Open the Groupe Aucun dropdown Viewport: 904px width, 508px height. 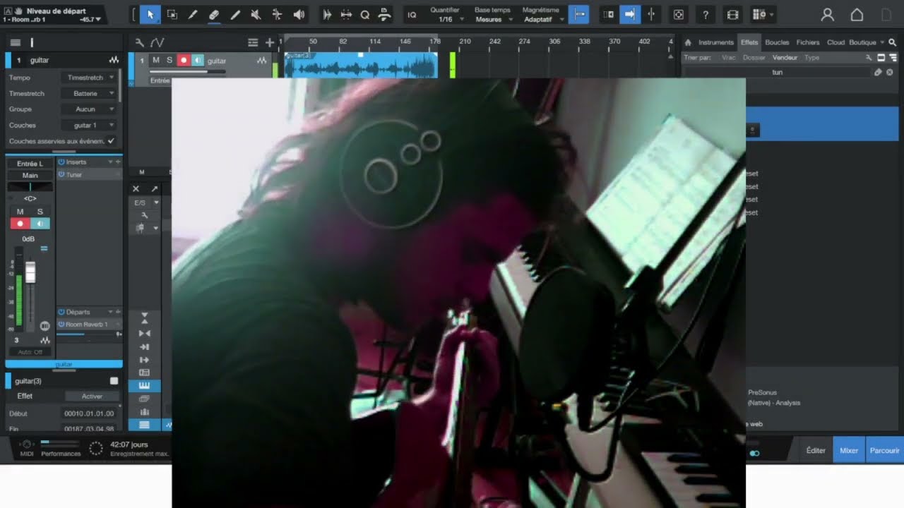tap(89, 109)
